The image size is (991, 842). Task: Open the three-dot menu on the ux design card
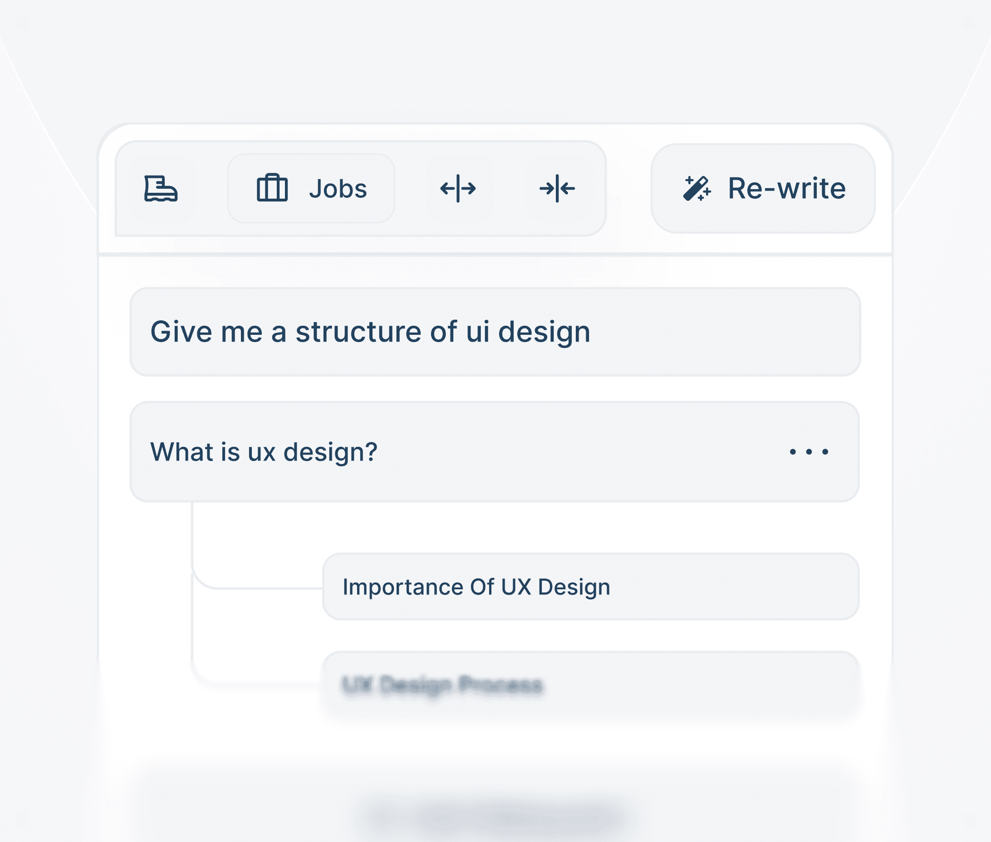point(809,451)
